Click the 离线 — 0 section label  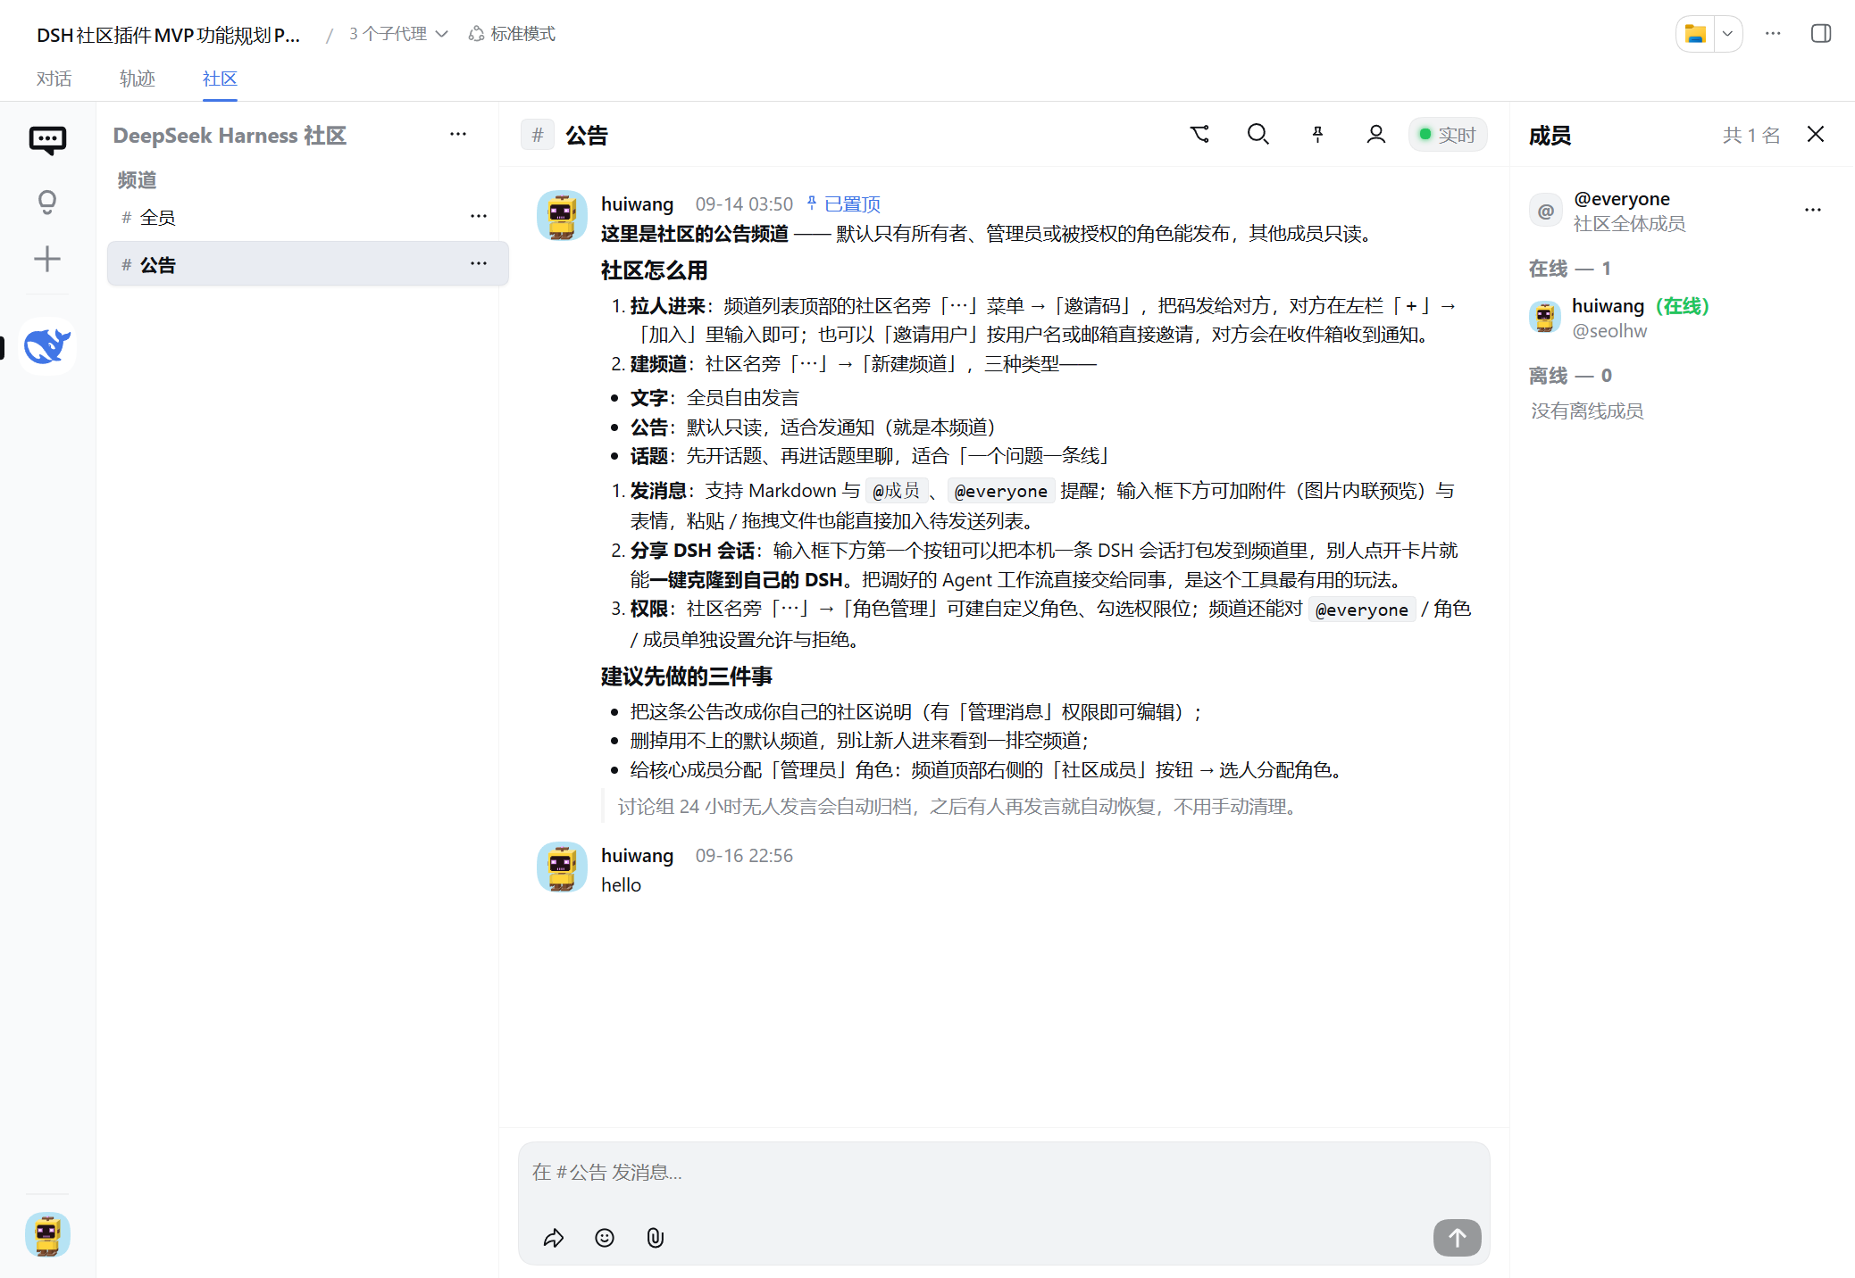tap(1570, 376)
